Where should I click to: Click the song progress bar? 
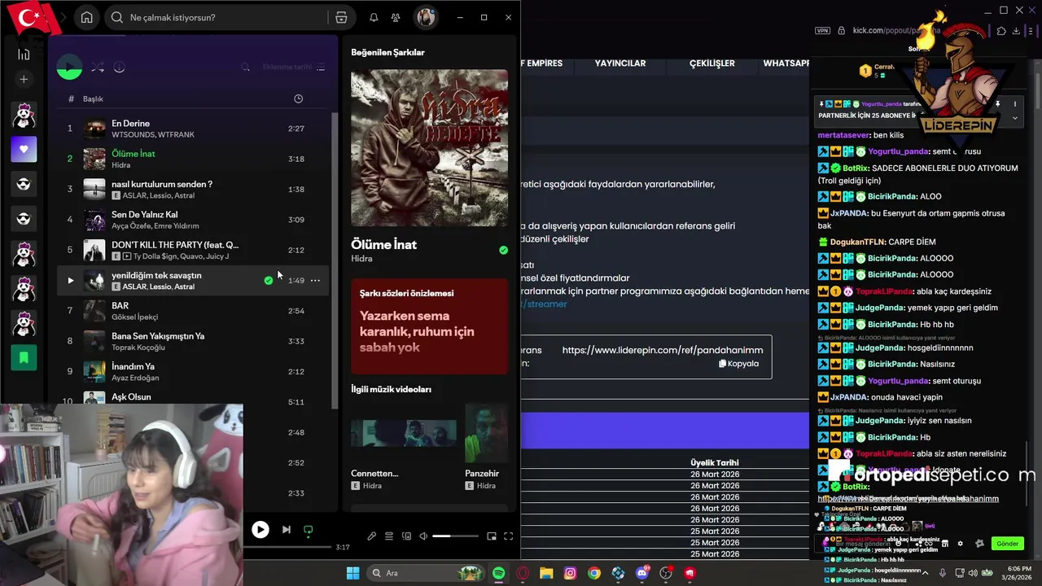[287, 547]
